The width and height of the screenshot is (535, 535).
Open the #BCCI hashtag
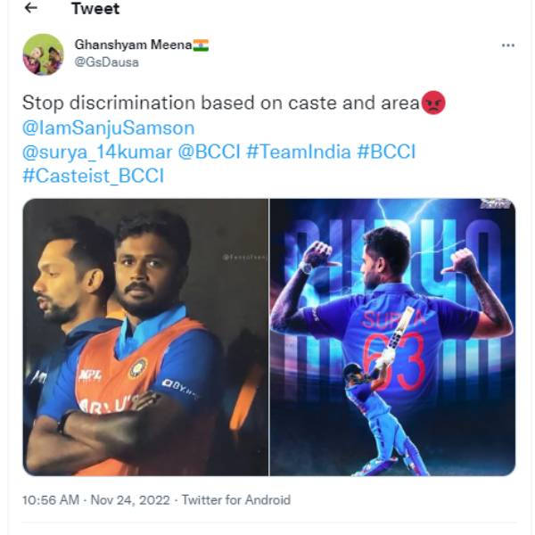386,152
